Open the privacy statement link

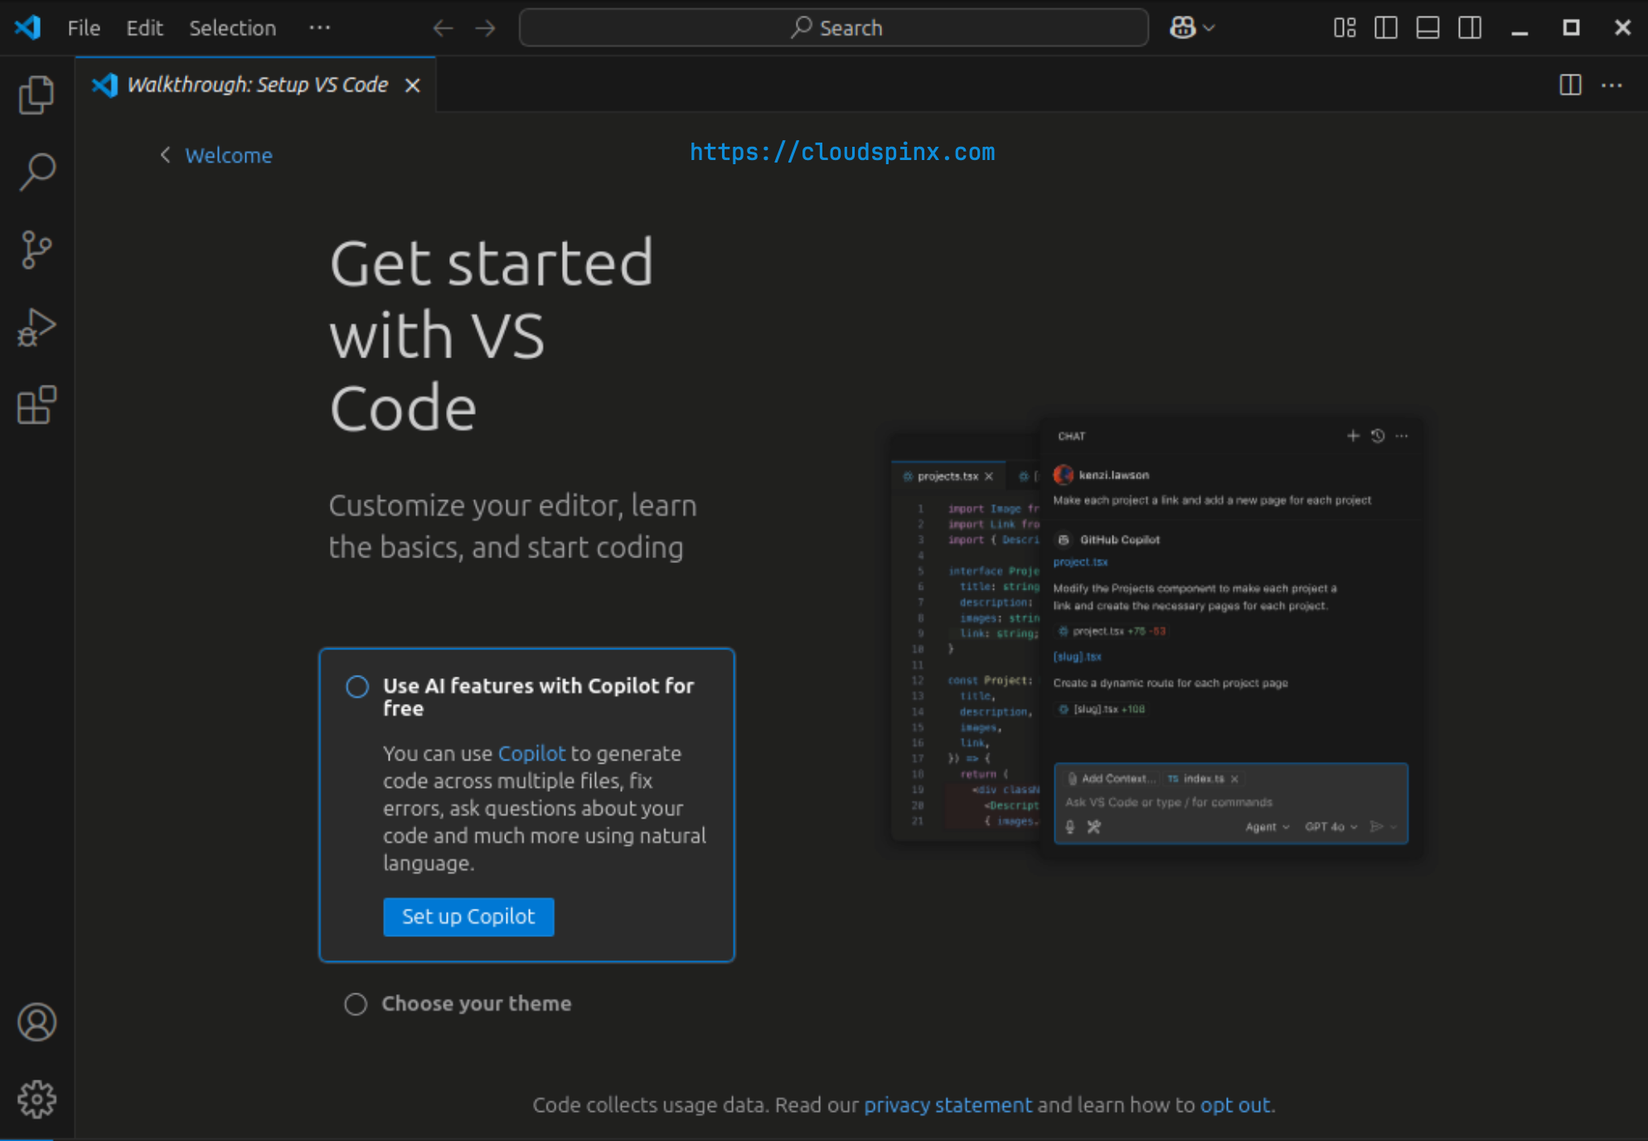[948, 1105]
